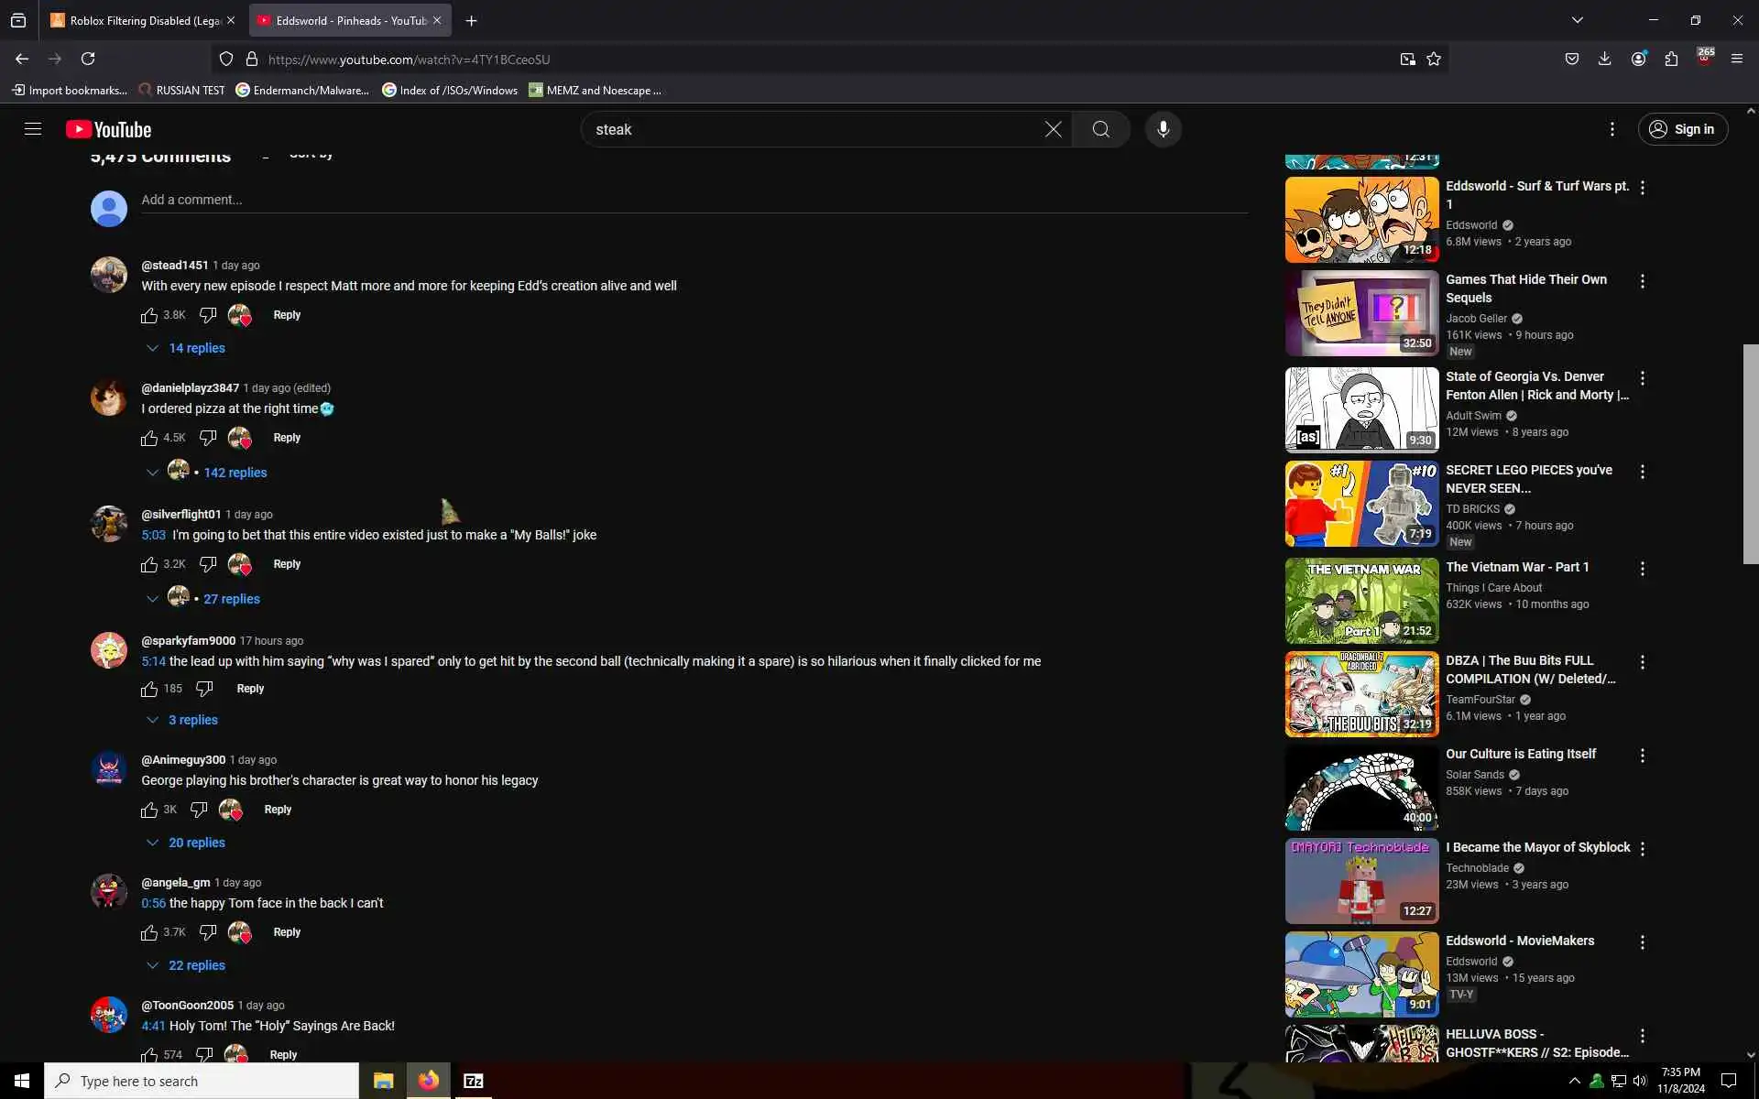Screen dimensions: 1759x1099
Task: Open Firefox downloads arrow icon
Action: pyautogui.click(x=1604, y=59)
